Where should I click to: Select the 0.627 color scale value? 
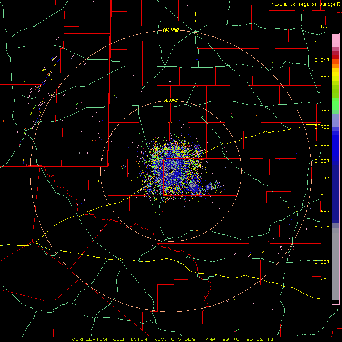322,161
